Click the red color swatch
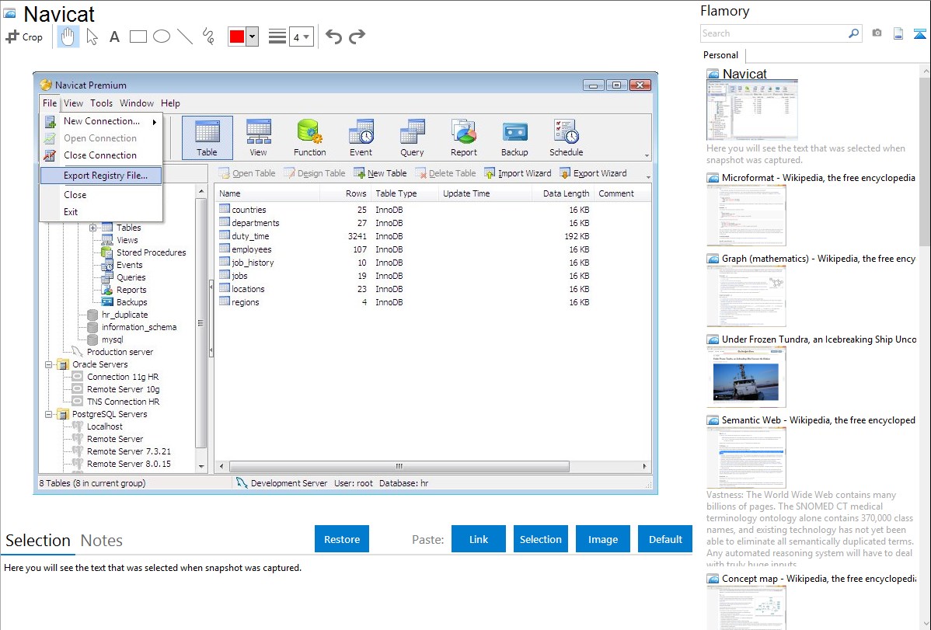 coord(237,37)
